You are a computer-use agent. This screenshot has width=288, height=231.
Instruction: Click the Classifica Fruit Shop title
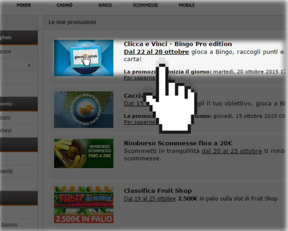click(158, 191)
